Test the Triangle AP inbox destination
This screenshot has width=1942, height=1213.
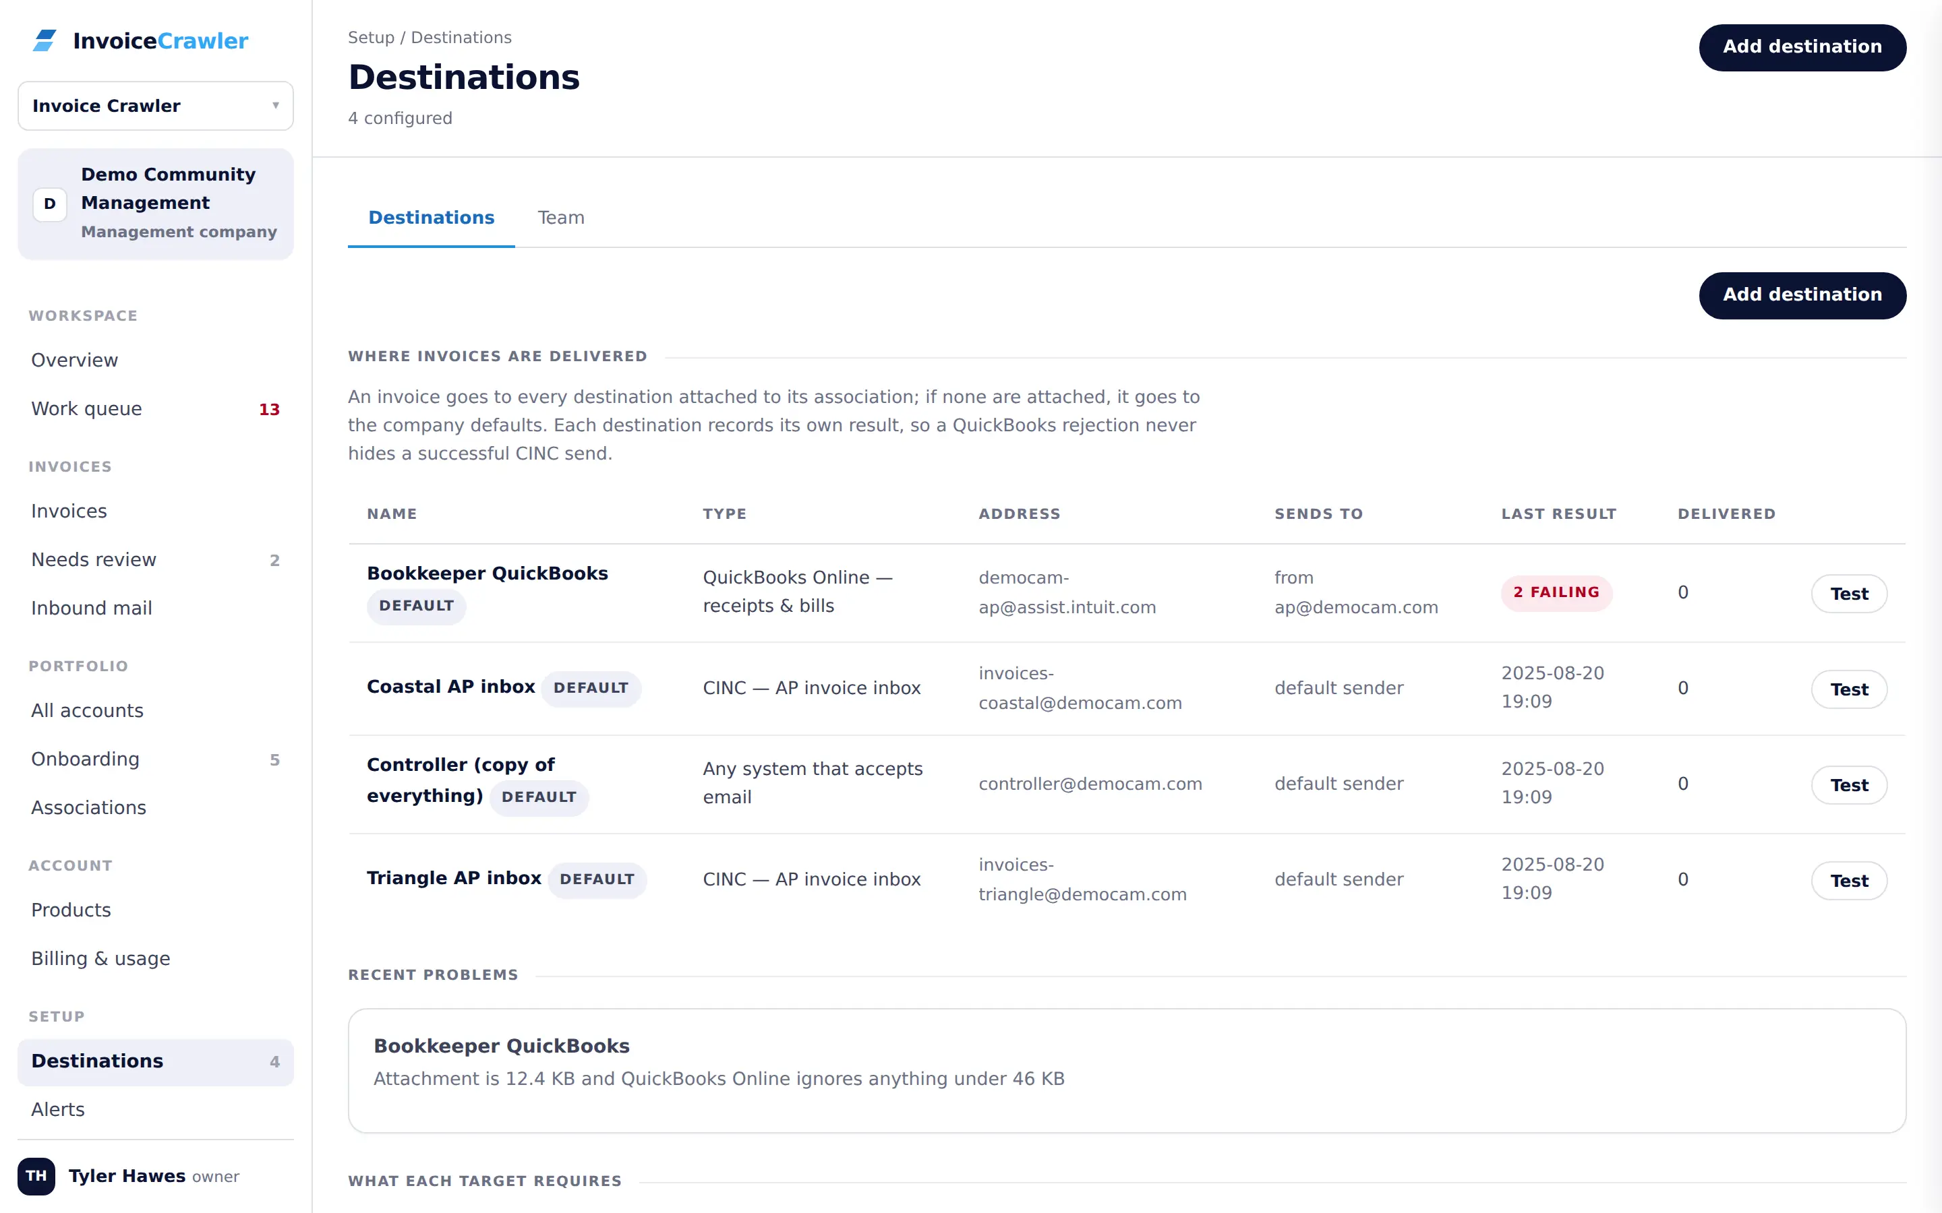click(x=1849, y=881)
